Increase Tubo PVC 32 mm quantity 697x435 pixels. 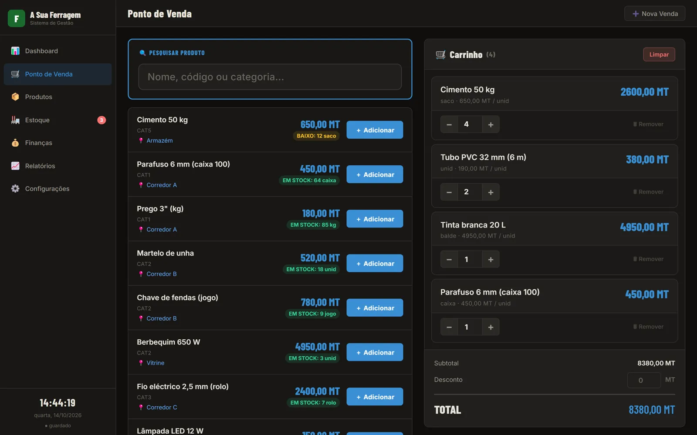(491, 192)
